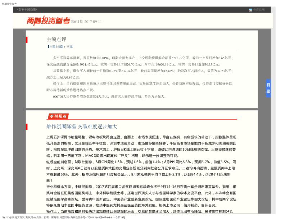Click the editor name 李思

[69, 47]
